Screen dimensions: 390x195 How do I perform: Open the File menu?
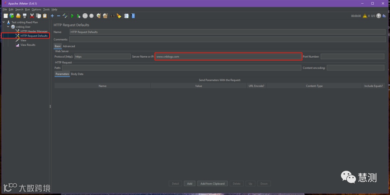click(x=5, y=9)
